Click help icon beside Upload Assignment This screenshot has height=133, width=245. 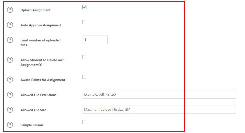(x=10, y=10)
